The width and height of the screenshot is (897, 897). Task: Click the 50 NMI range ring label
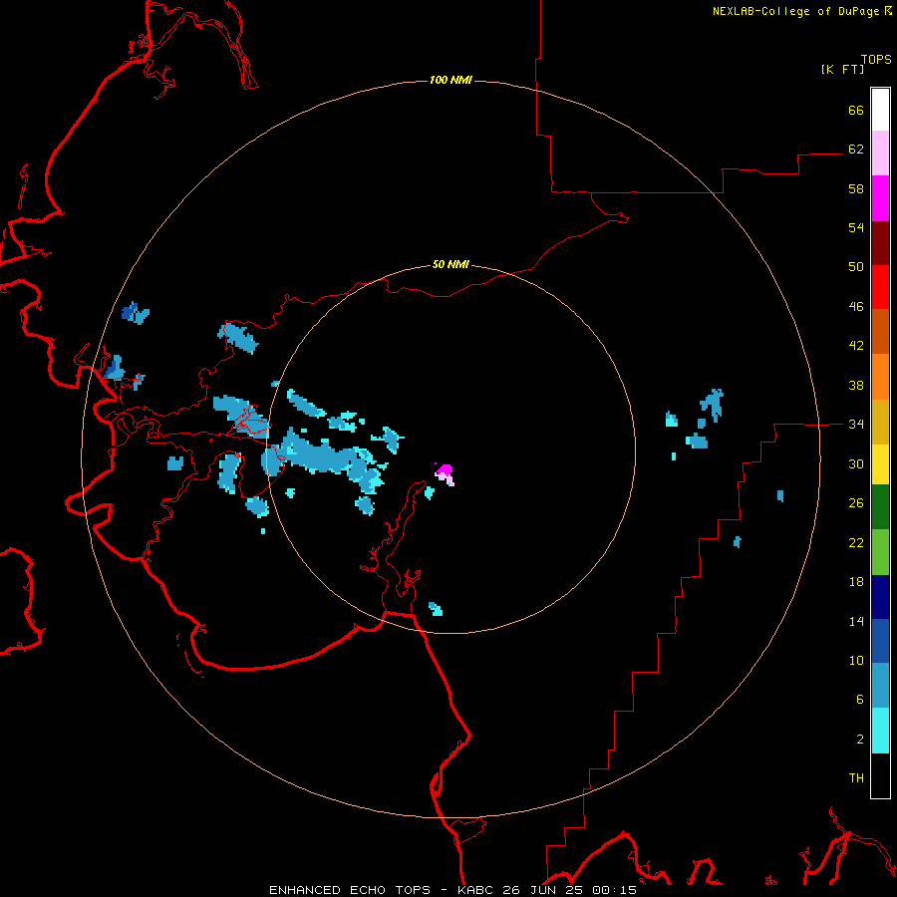[450, 264]
